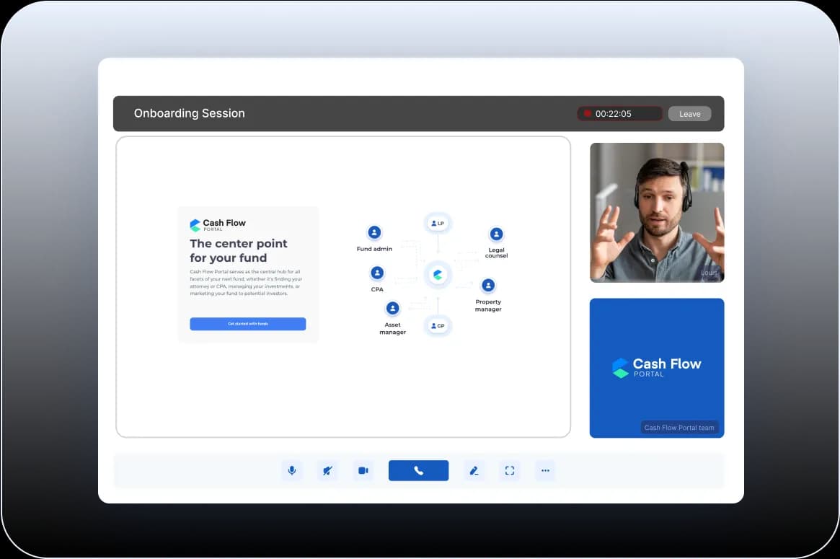Click the recording timer indicator
The height and width of the screenshot is (559, 840).
pyautogui.click(x=619, y=114)
